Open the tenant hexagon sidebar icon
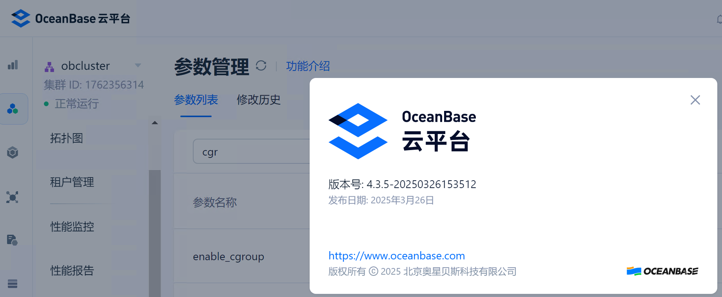This screenshot has height=297, width=722. (13, 152)
